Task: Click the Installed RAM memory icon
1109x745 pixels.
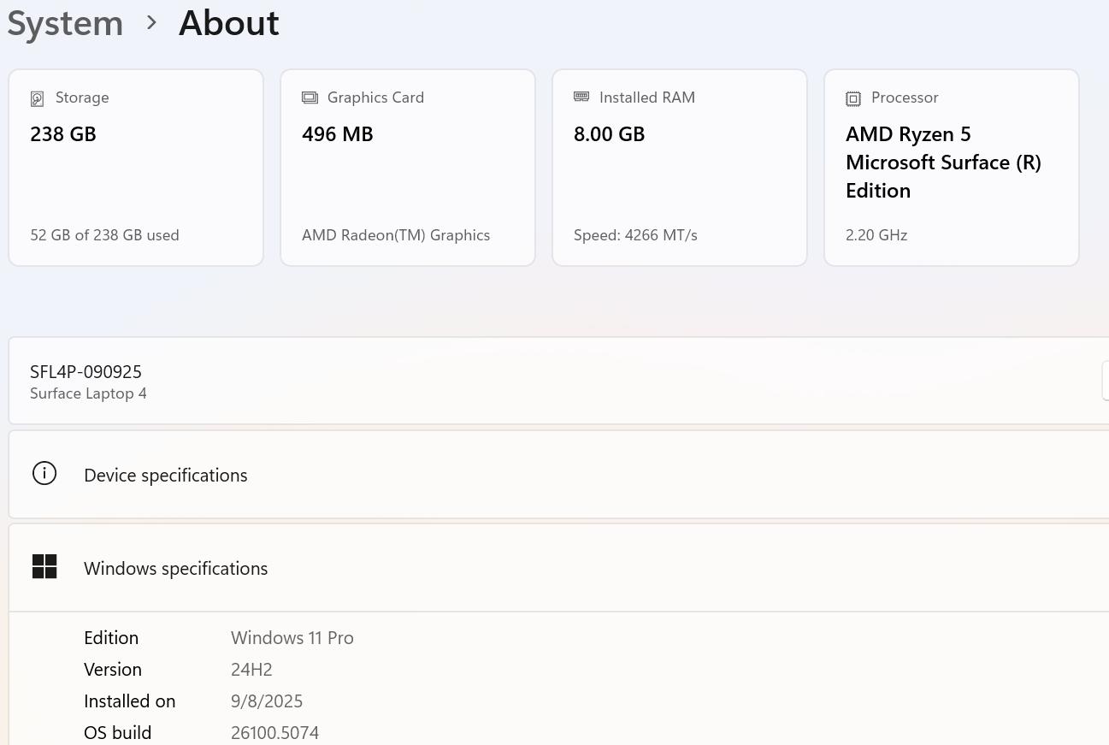Action: tap(581, 97)
